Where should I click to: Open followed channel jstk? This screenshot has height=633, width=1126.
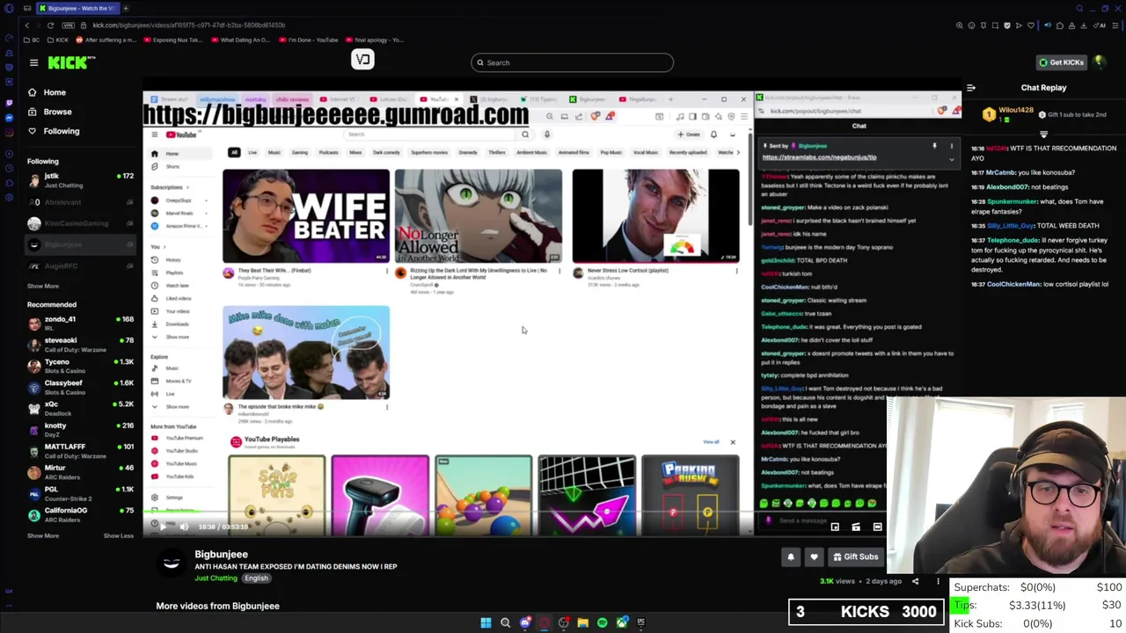[x=80, y=180]
